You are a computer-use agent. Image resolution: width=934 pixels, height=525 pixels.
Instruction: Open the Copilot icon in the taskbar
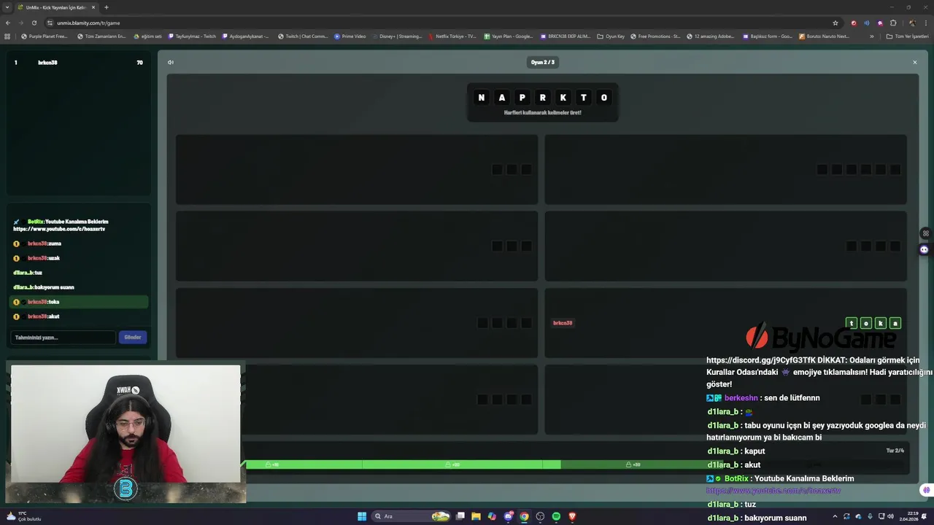point(492,516)
